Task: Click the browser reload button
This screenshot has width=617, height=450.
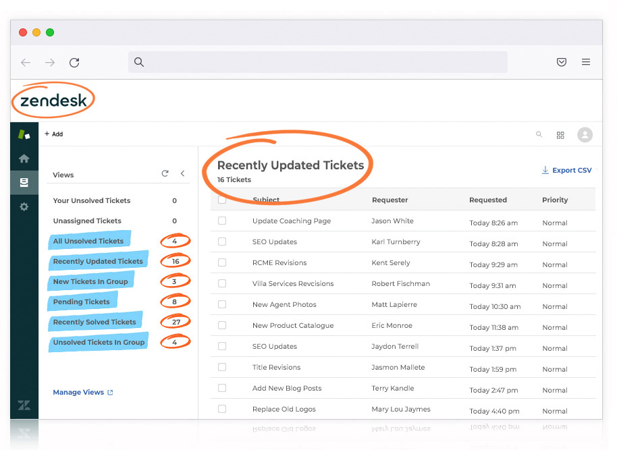Action: click(x=74, y=63)
